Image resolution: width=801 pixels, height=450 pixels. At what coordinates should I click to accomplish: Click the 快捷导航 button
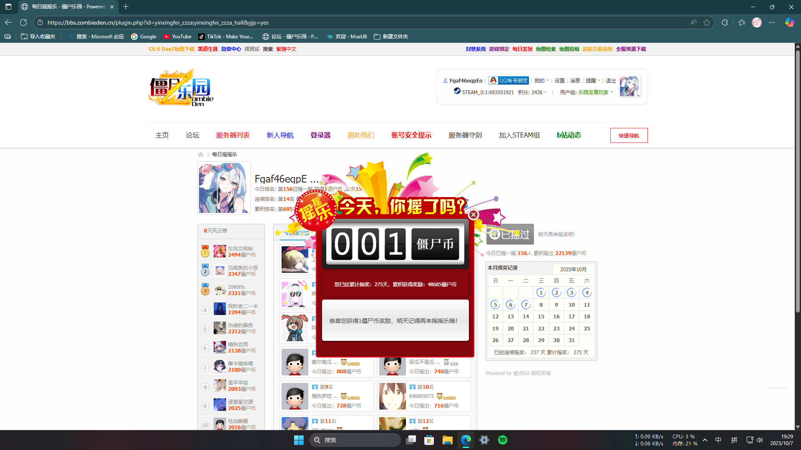[x=629, y=135]
